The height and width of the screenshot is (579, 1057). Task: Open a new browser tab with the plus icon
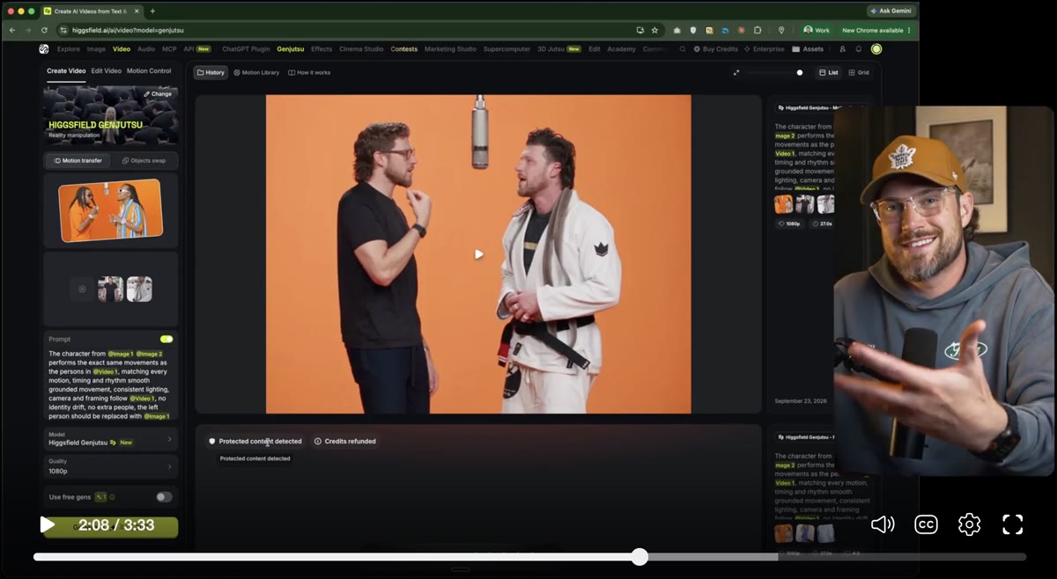pos(152,11)
